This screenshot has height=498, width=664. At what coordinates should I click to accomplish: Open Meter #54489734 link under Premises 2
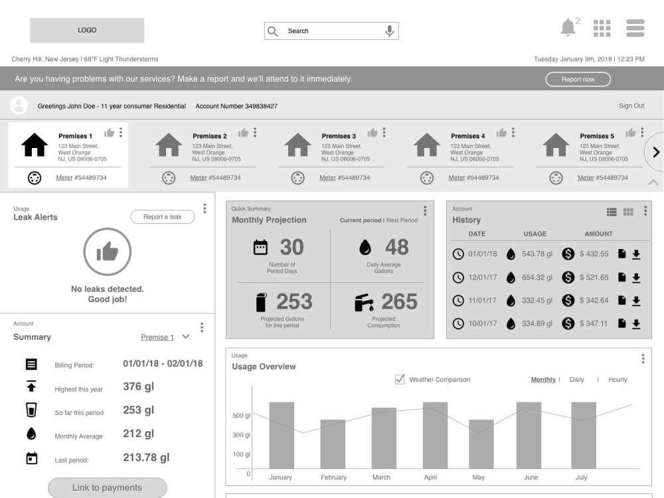pos(215,178)
